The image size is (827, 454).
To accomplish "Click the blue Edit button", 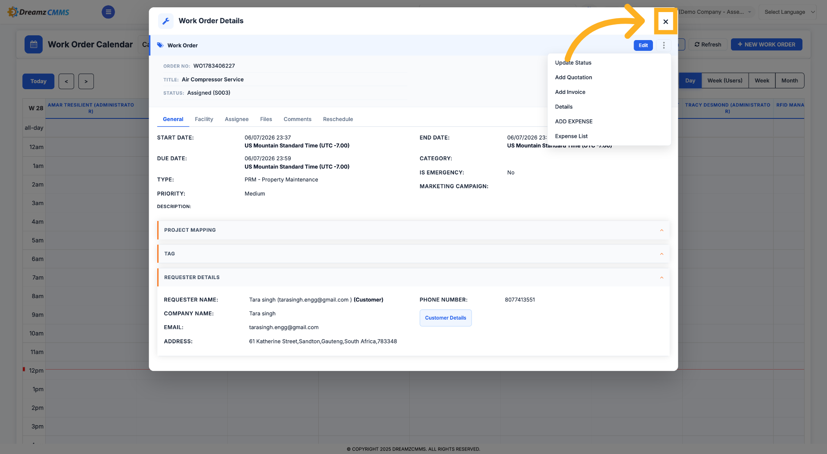I will point(643,45).
